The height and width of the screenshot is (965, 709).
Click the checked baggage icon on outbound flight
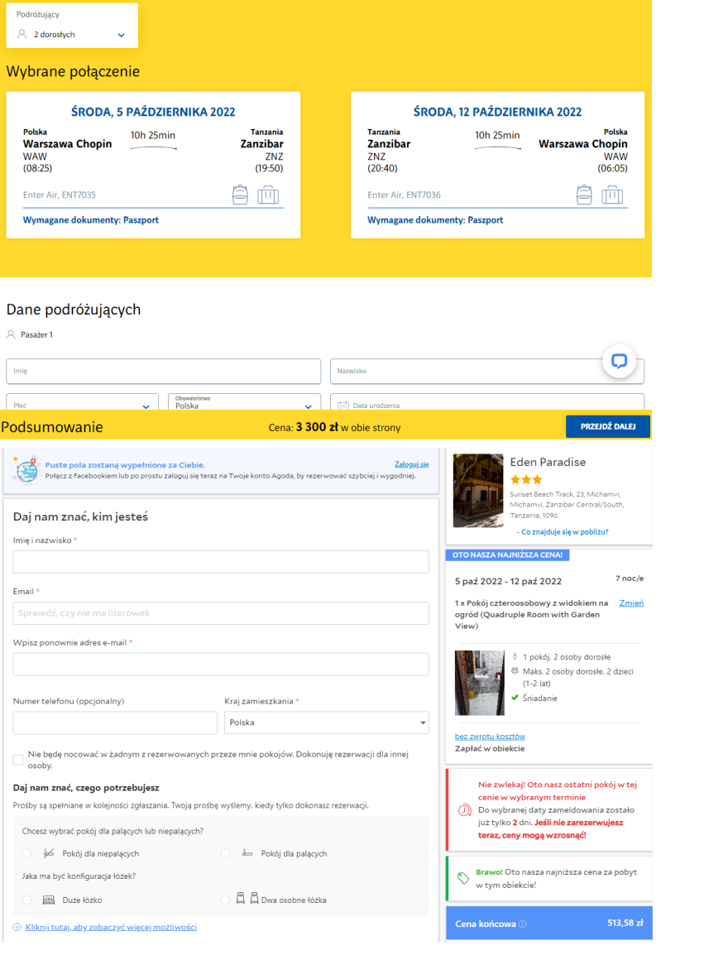(268, 195)
